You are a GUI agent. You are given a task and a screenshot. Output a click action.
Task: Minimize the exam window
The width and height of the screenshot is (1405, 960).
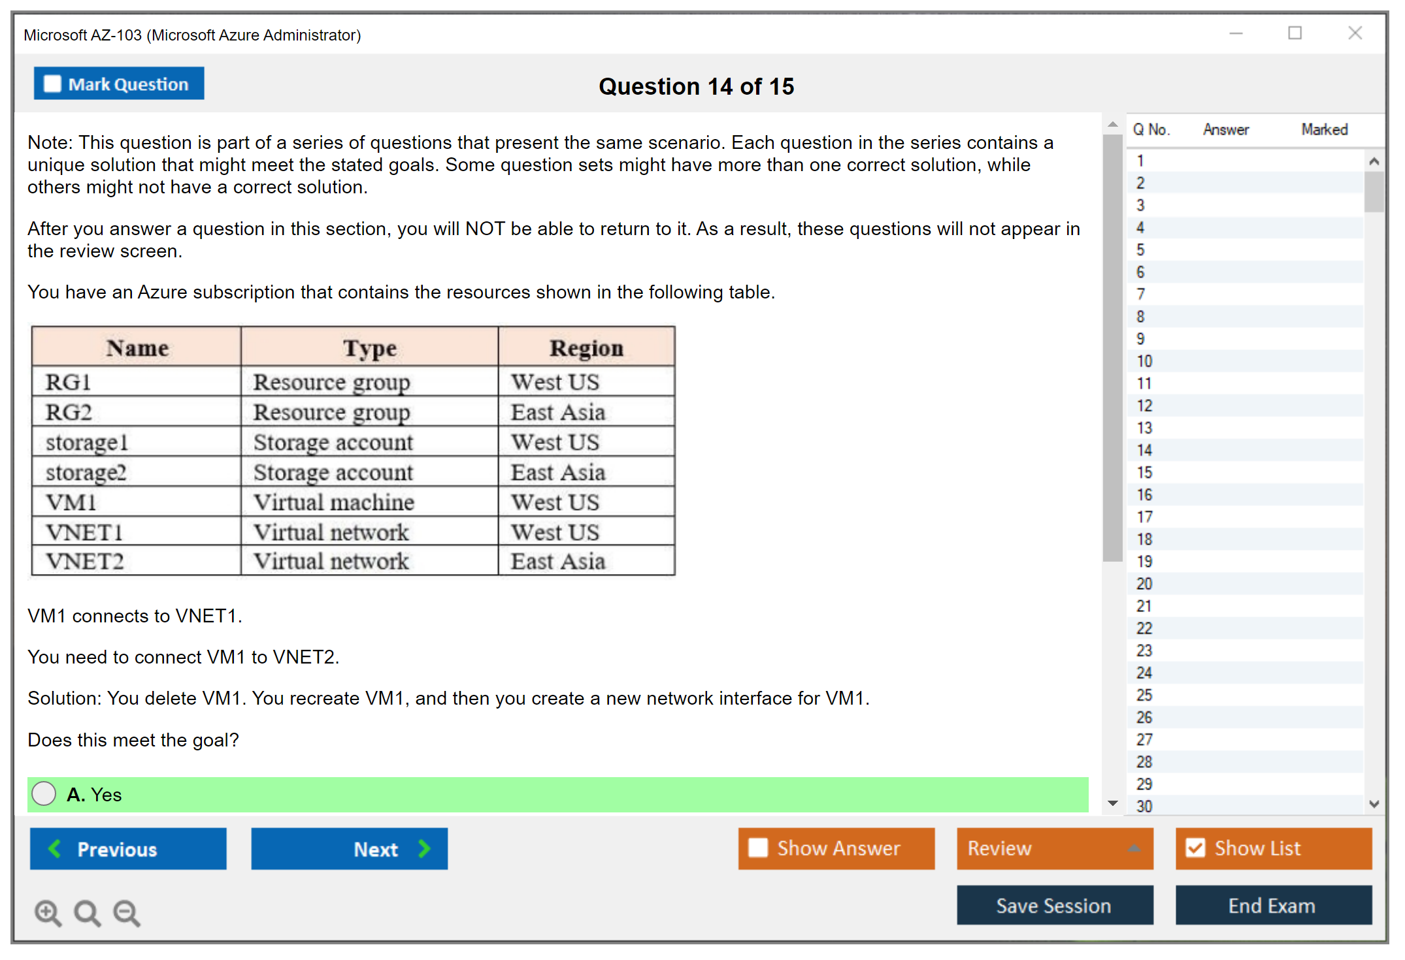click(x=1236, y=33)
